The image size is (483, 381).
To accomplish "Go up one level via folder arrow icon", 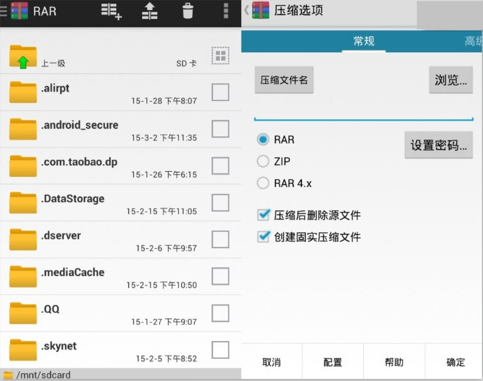I will tap(23, 57).
